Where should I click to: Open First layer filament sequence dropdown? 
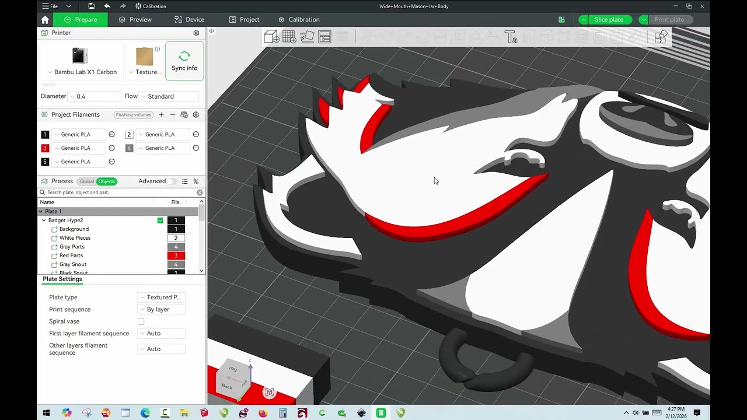click(162, 334)
